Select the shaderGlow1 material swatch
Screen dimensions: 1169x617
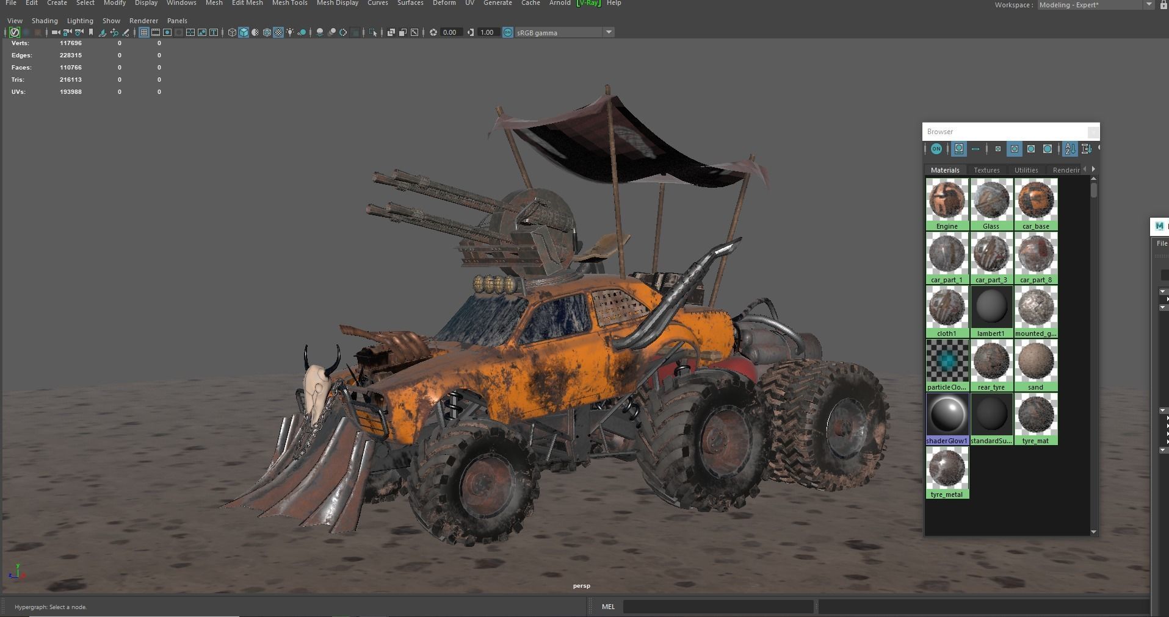(x=947, y=419)
